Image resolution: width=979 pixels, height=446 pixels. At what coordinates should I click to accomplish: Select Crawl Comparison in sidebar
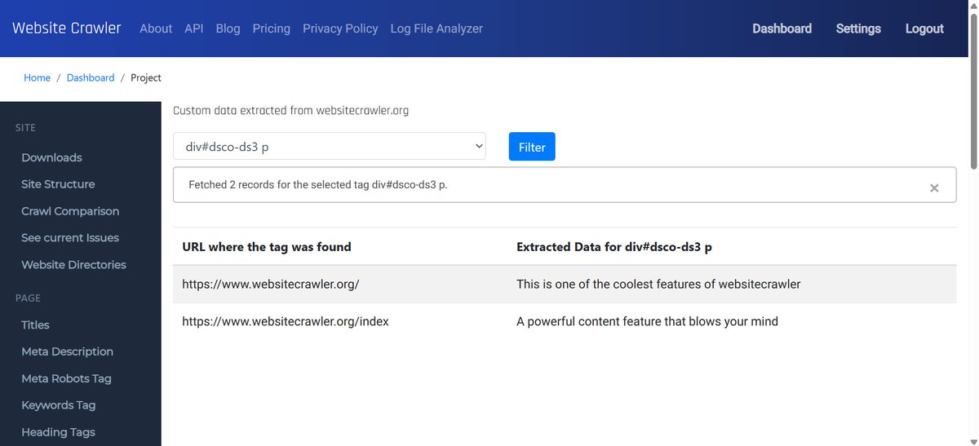70,211
